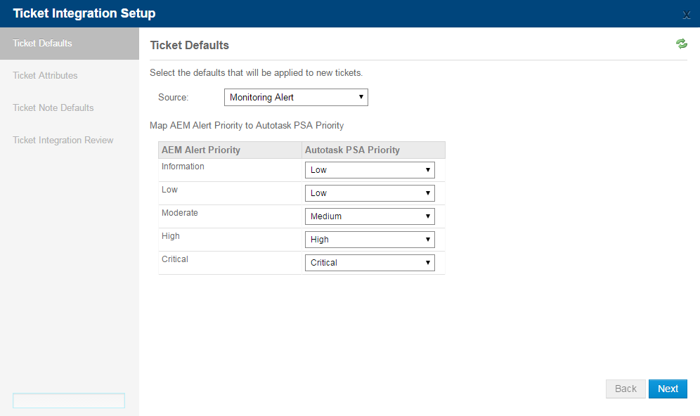Open the Ticket Integration Review step
This screenshot has height=416, width=700.
(x=63, y=140)
